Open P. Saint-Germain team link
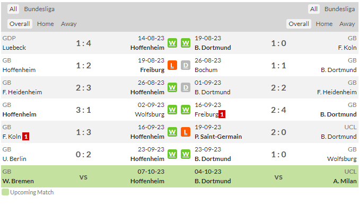 click(x=218, y=137)
